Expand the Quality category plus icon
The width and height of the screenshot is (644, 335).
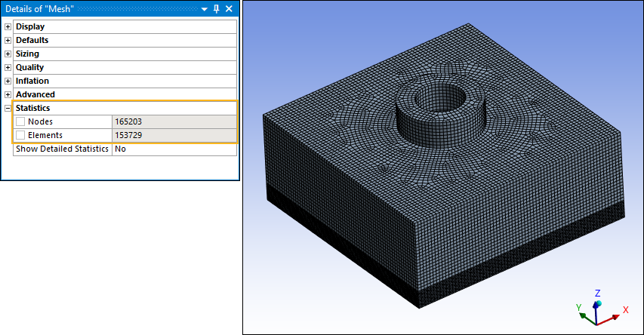8,67
